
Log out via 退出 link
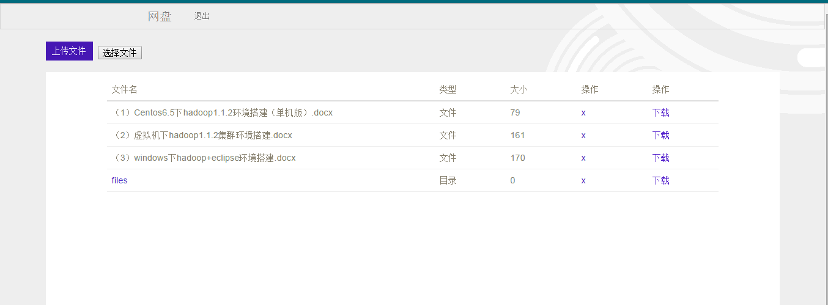click(x=202, y=17)
